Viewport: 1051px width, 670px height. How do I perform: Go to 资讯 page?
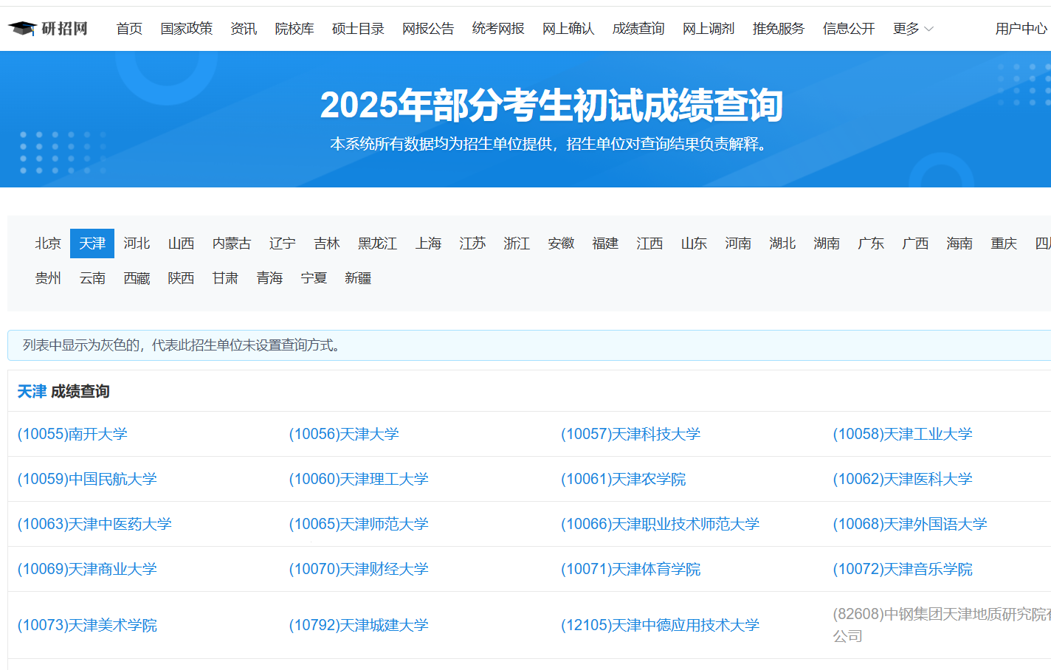[x=244, y=29]
